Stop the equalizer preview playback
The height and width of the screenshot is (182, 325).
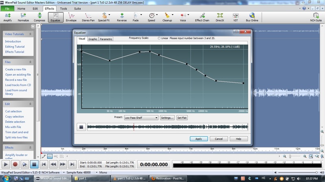(81, 127)
